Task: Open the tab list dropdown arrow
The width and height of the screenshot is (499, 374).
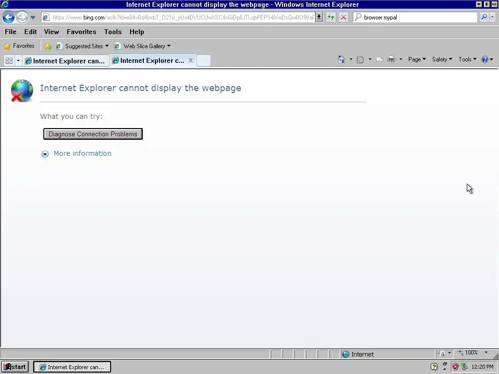Action: tap(18, 60)
